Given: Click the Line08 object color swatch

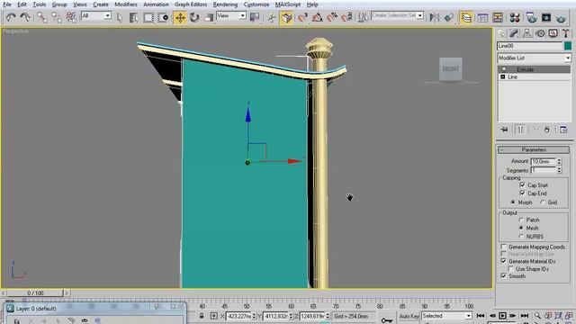Looking at the screenshot, I should coord(568,46).
